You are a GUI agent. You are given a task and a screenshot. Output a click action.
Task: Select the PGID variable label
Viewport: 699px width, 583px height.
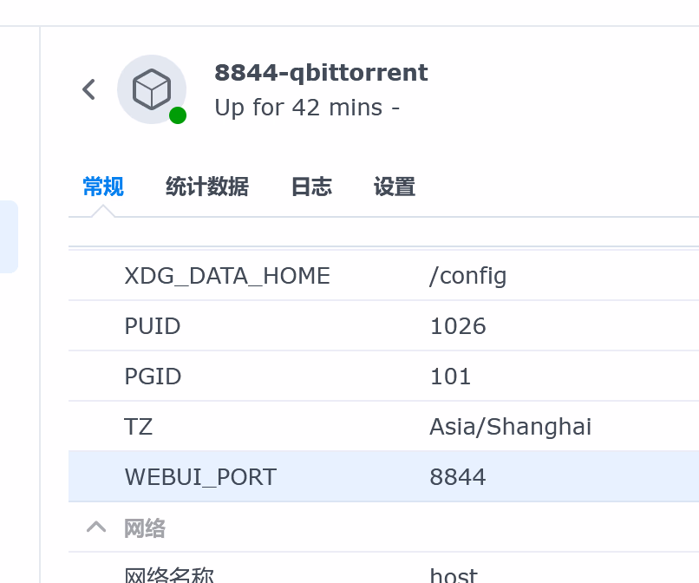(153, 377)
